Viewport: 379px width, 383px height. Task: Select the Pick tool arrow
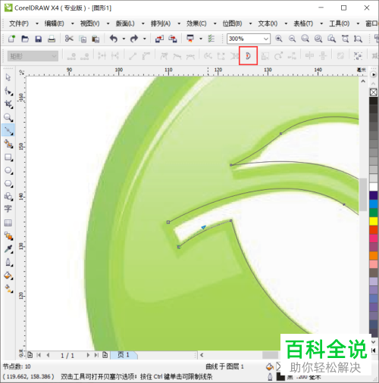click(8, 77)
